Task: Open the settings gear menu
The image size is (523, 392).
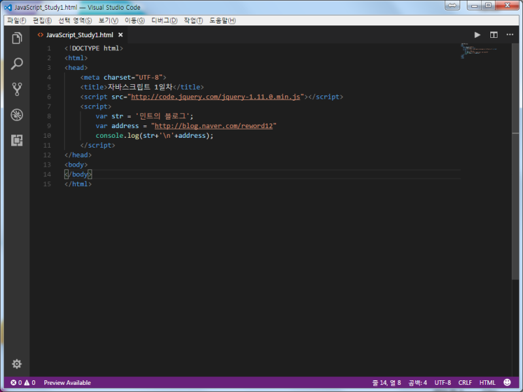Action: pyautogui.click(x=16, y=364)
